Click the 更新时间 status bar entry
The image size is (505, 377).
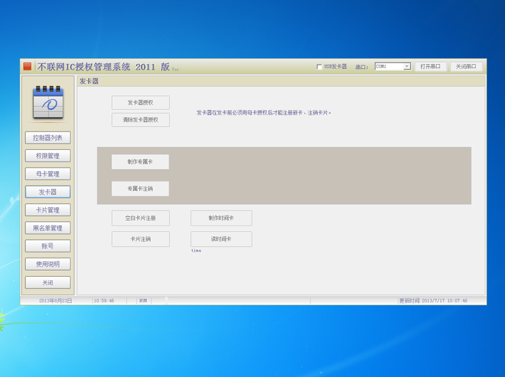point(433,301)
